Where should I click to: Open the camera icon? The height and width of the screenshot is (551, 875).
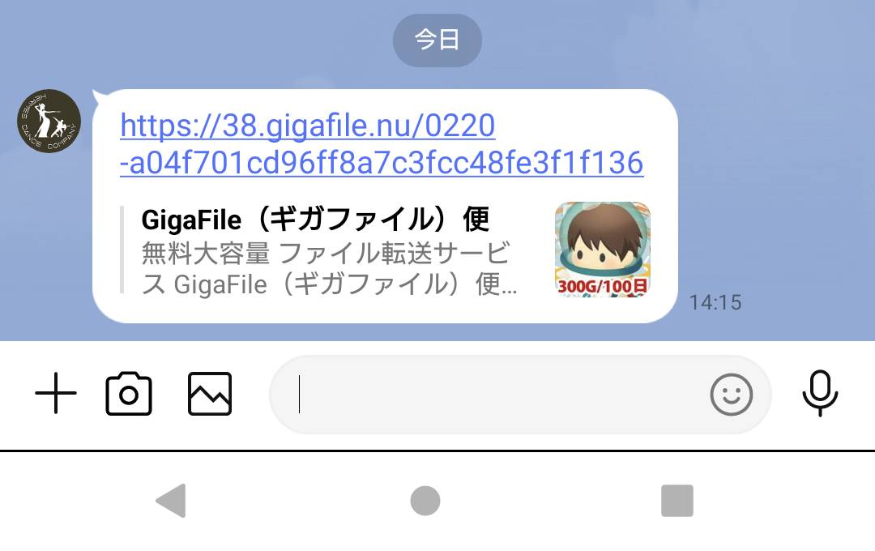click(129, 394)
